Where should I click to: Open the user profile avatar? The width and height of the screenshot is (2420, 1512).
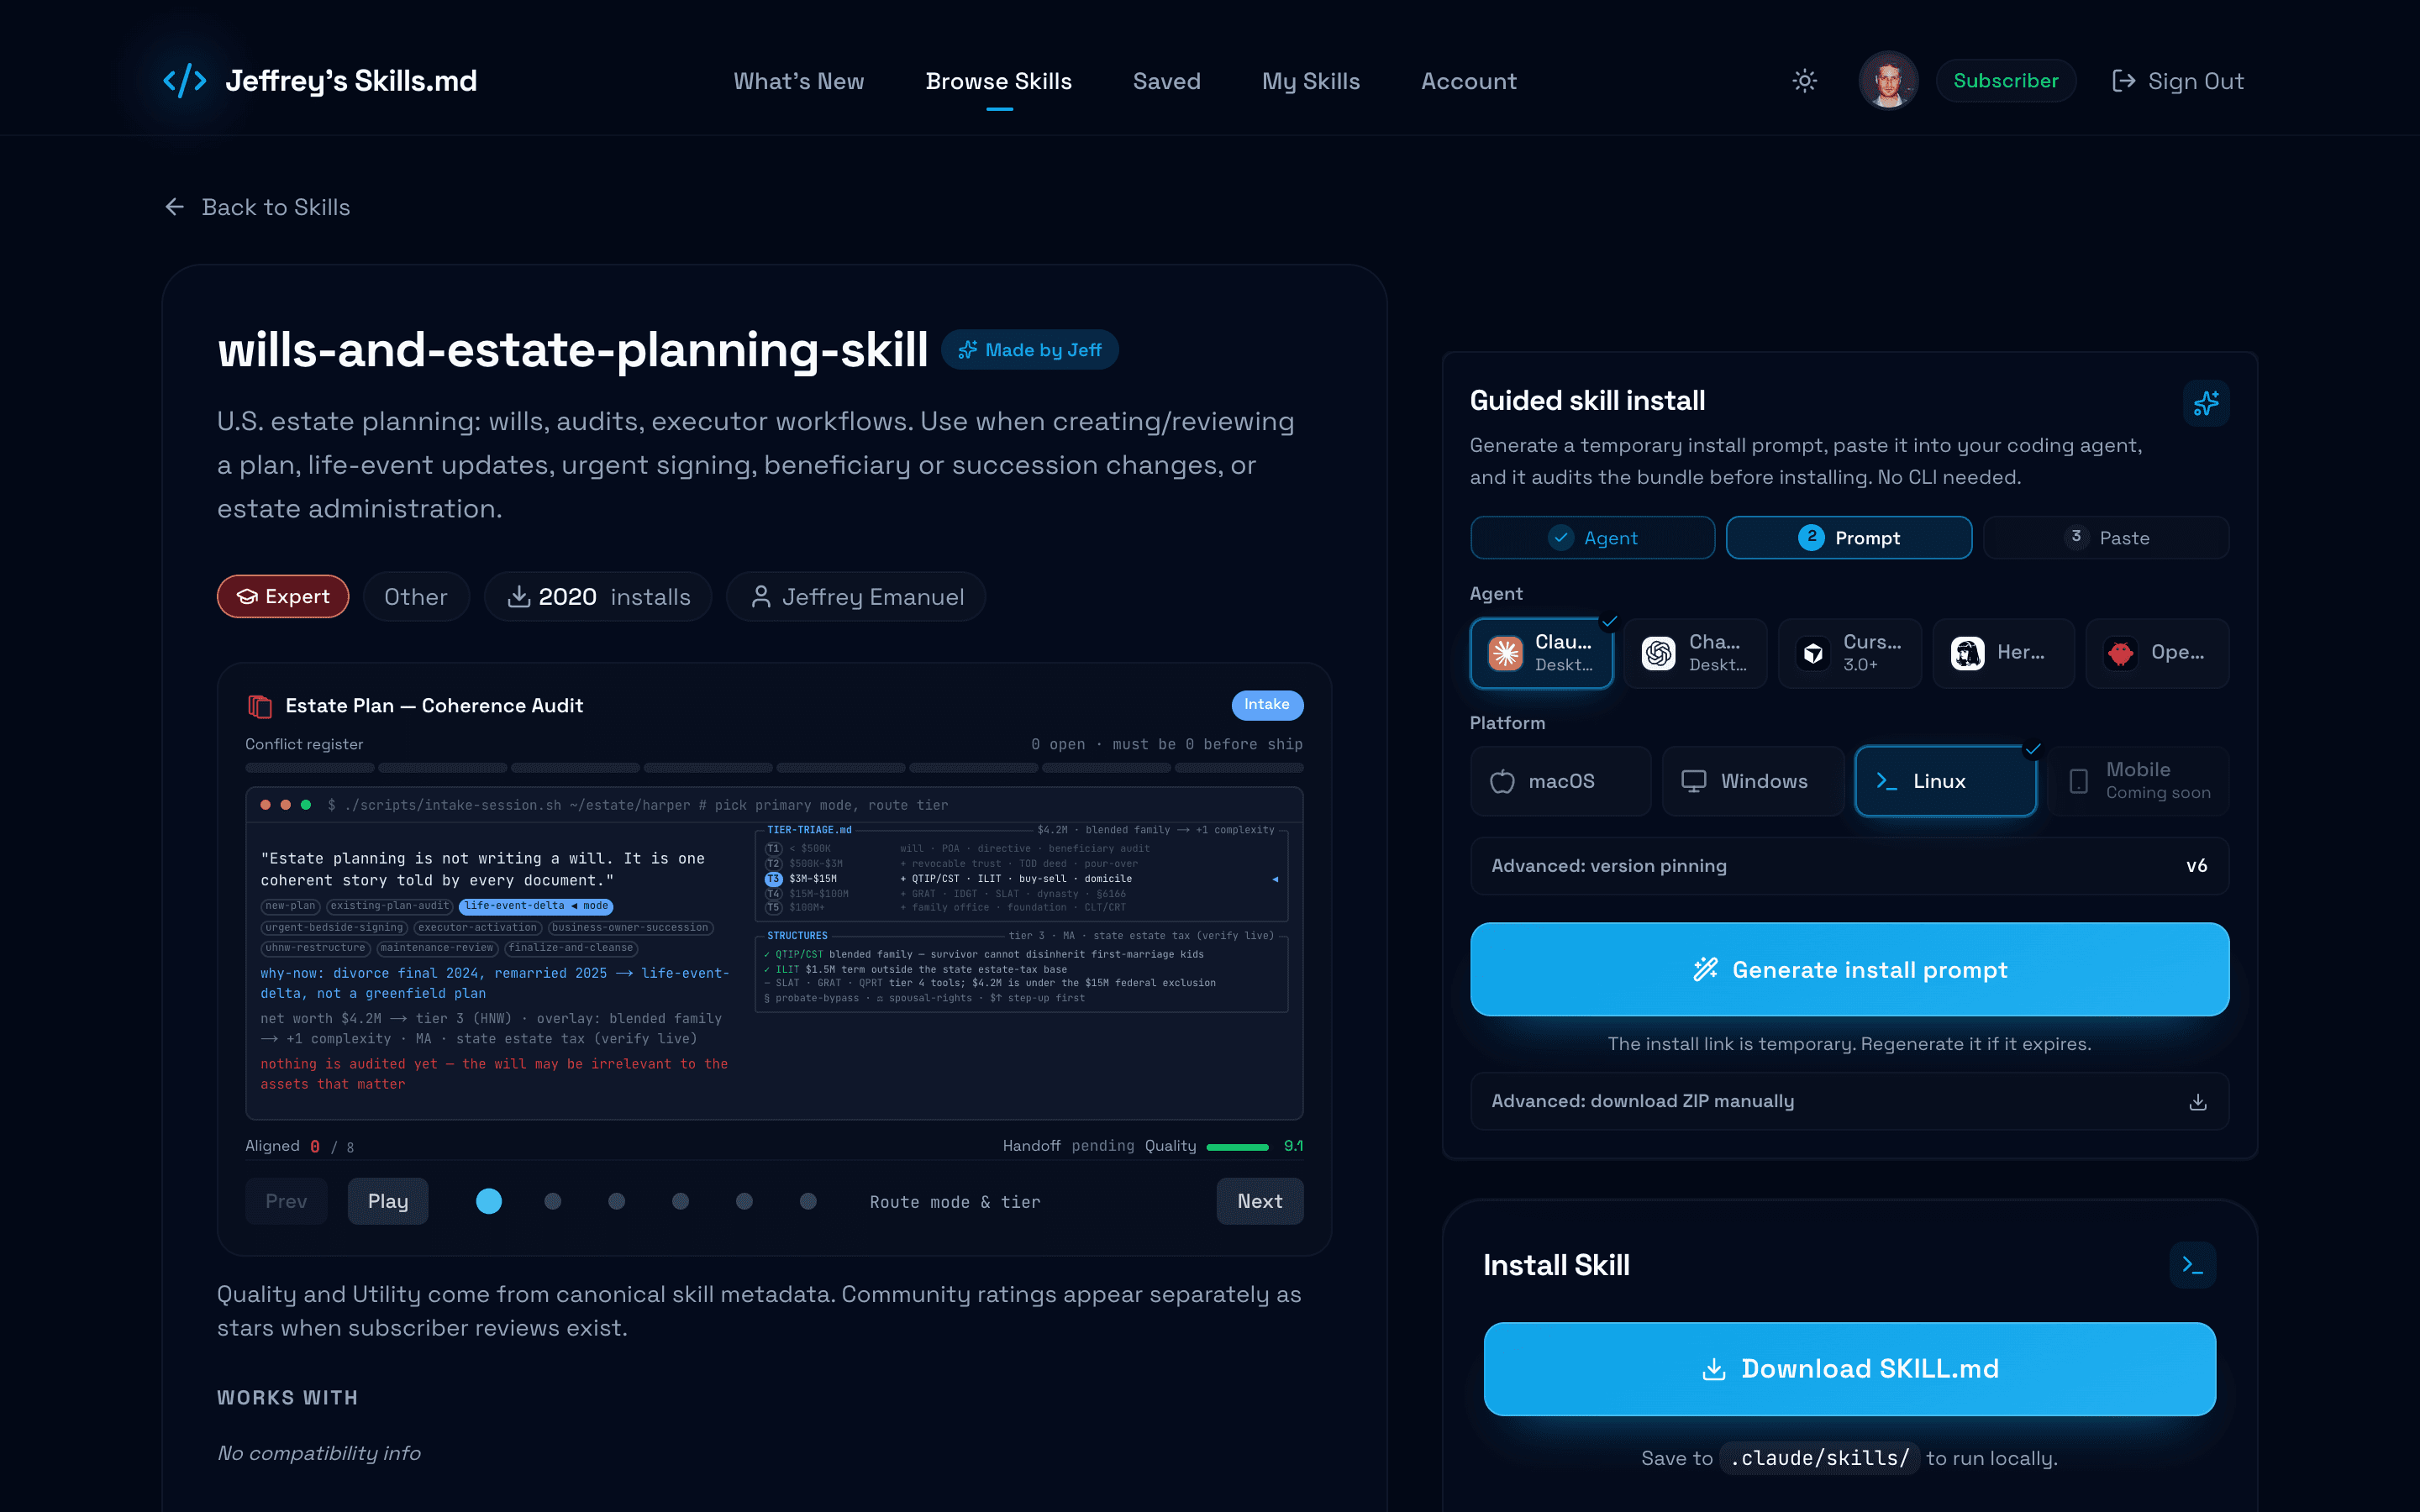click(x=1888, y=81)
